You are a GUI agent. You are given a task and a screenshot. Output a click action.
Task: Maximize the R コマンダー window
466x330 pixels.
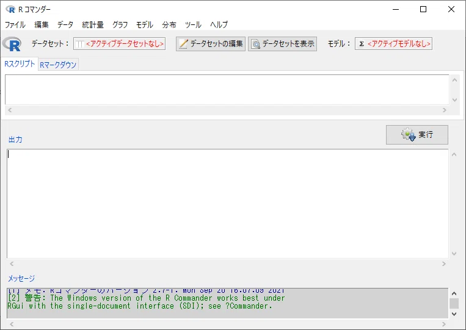(x=423, y=10)
